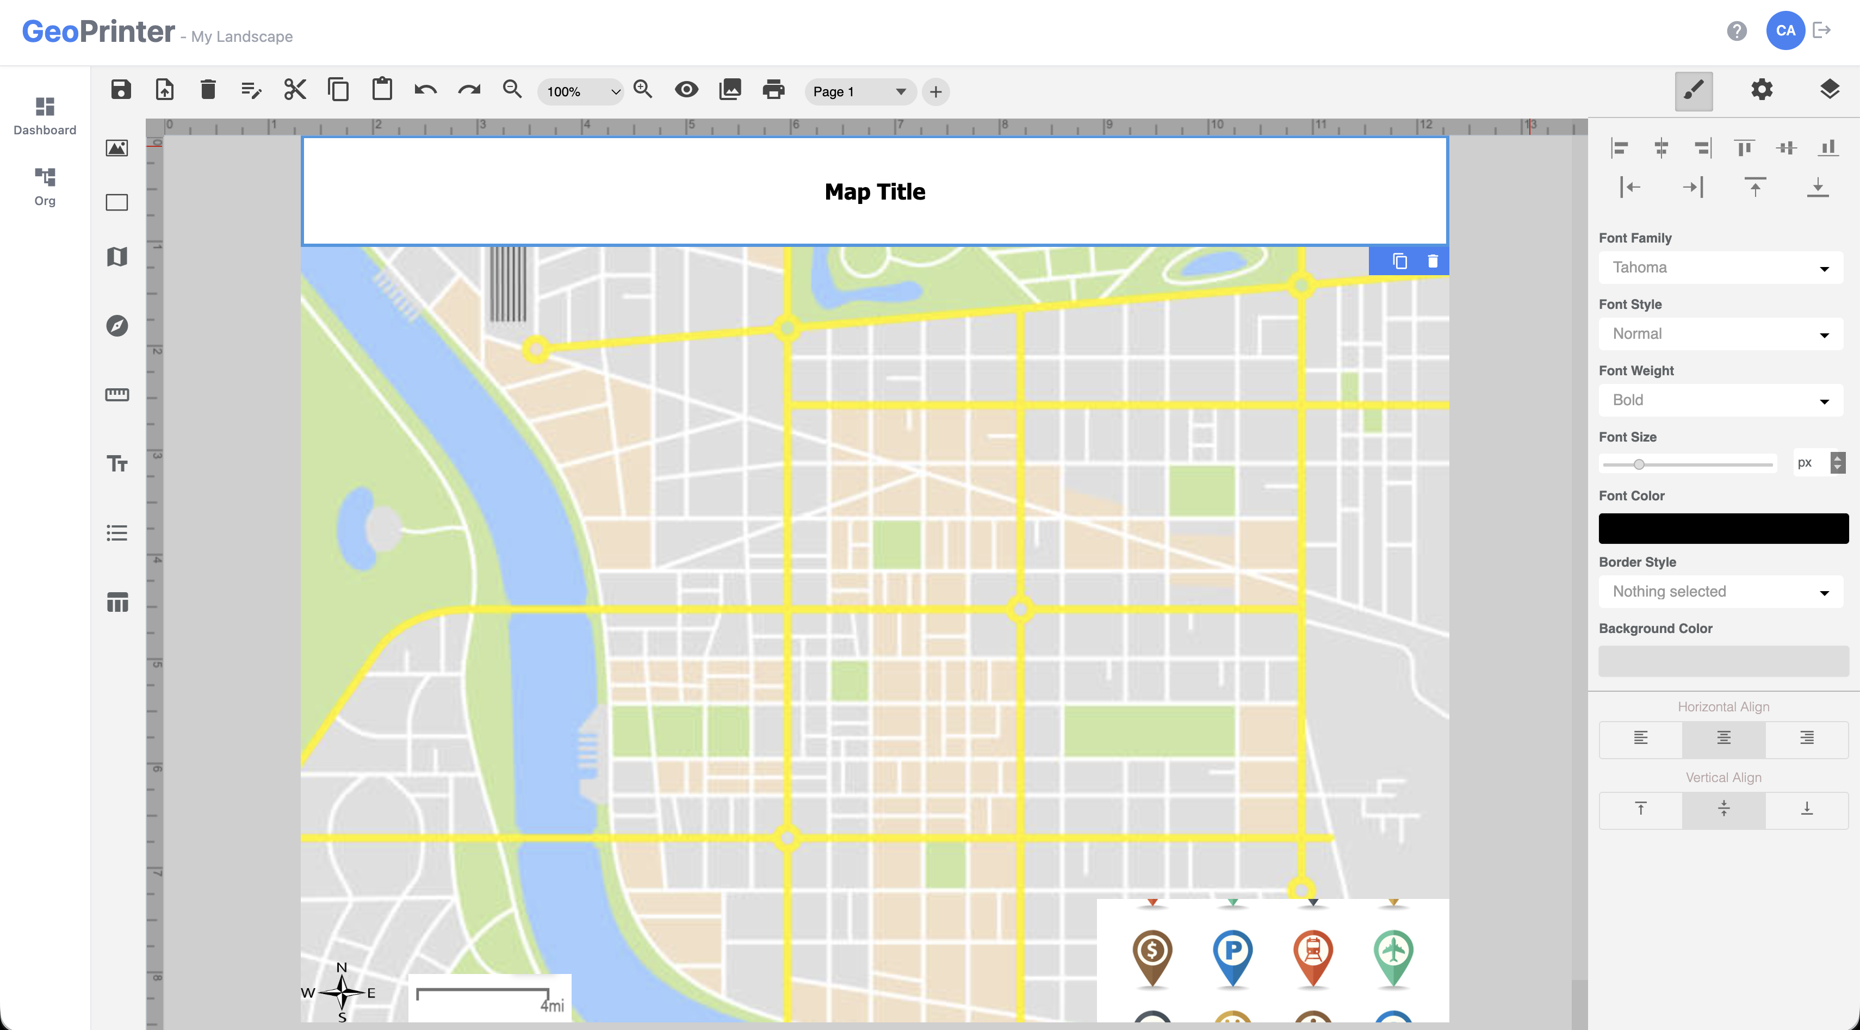Set horizontal text align to center
Image resolution: width=1860 pixels, height=1030 pixels.
1723,739
